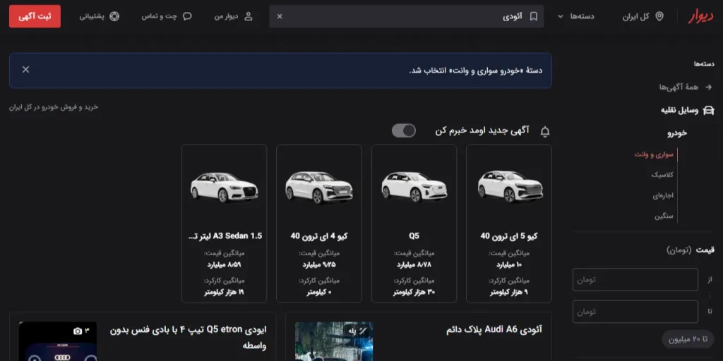Click average price ۸/۷۸ میلیارد text

tap(414, 265)
